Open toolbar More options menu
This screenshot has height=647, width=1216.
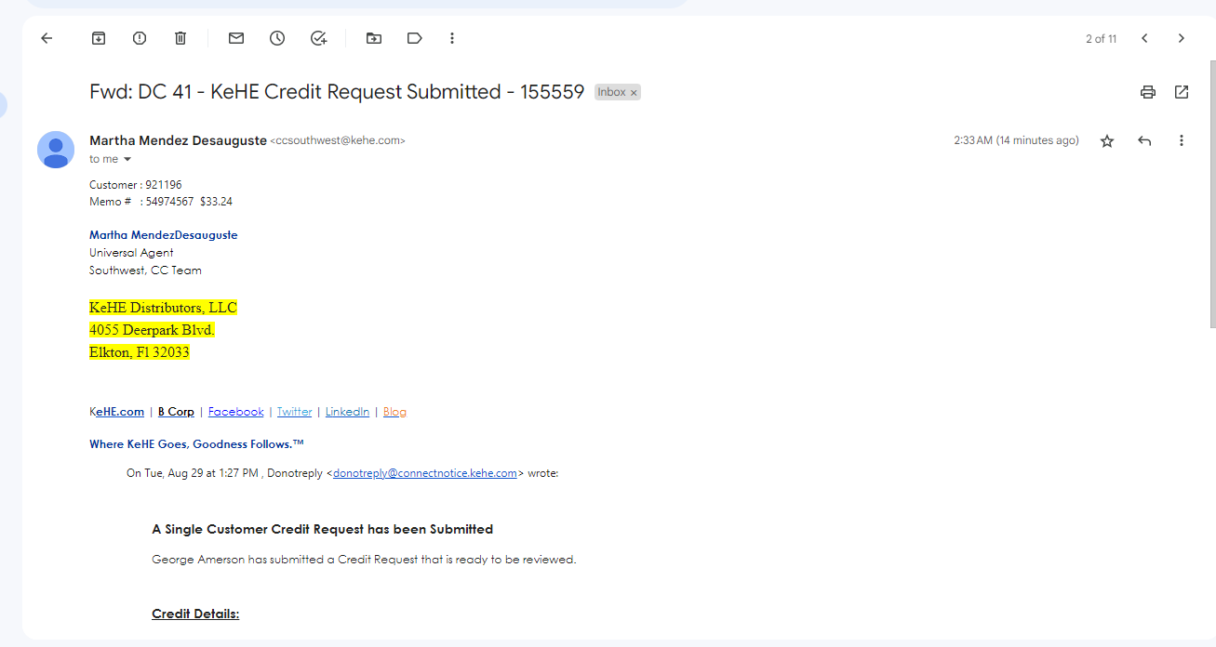pos(452,38)
